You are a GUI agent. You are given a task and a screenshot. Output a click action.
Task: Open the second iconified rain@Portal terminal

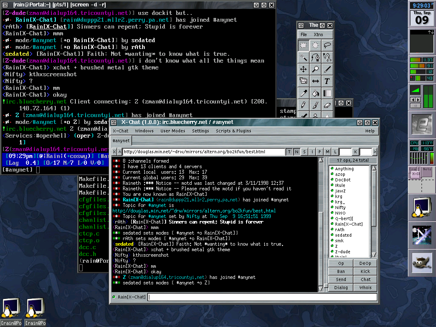tap(35, 311)
